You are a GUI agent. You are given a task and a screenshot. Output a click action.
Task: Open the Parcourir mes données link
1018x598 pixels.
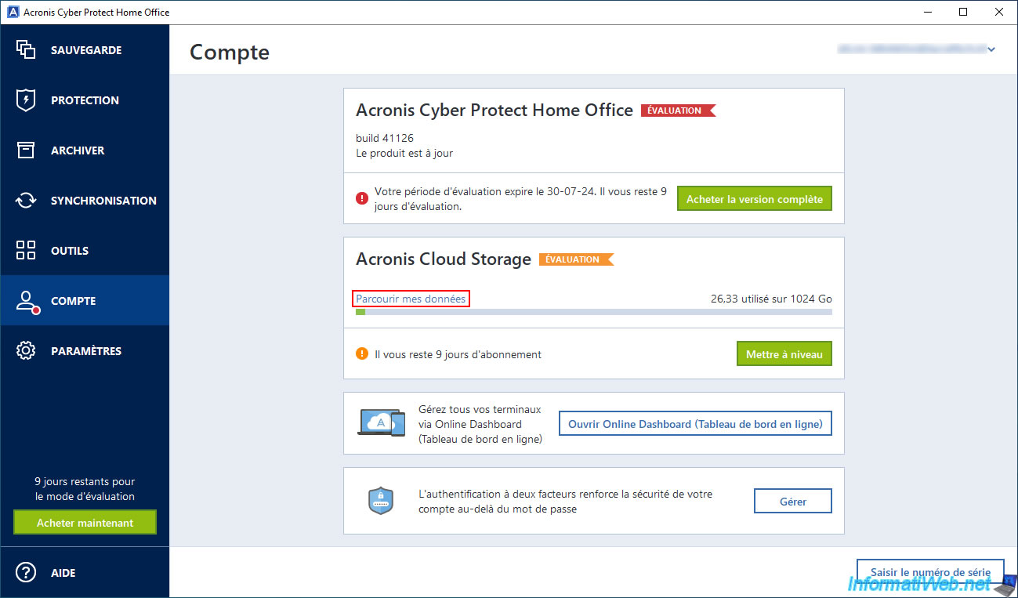[x=411, y=299]
